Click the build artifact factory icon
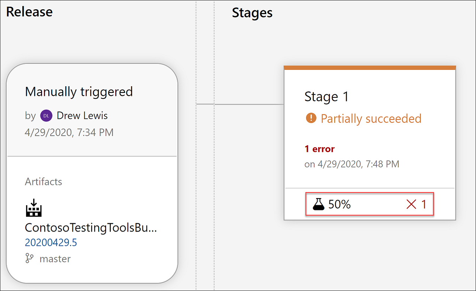 (33, 208)
